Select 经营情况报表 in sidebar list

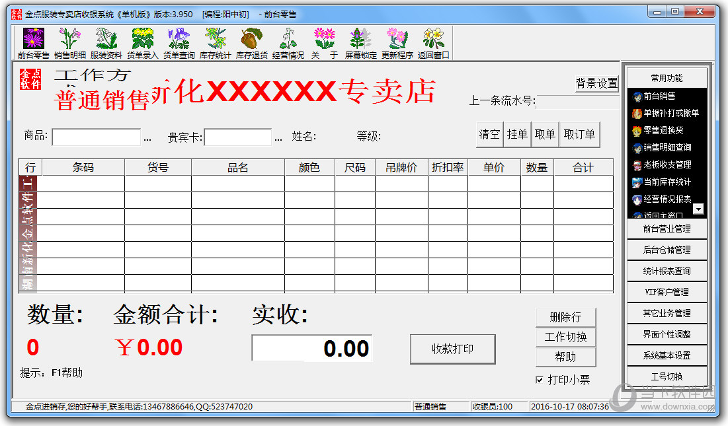tap(662, 199)
